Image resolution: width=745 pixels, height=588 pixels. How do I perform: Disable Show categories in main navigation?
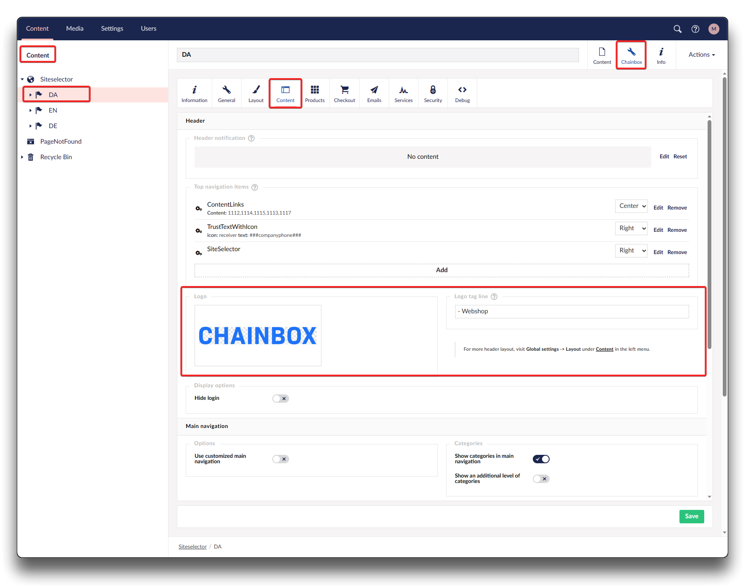[x=541, y=459]
